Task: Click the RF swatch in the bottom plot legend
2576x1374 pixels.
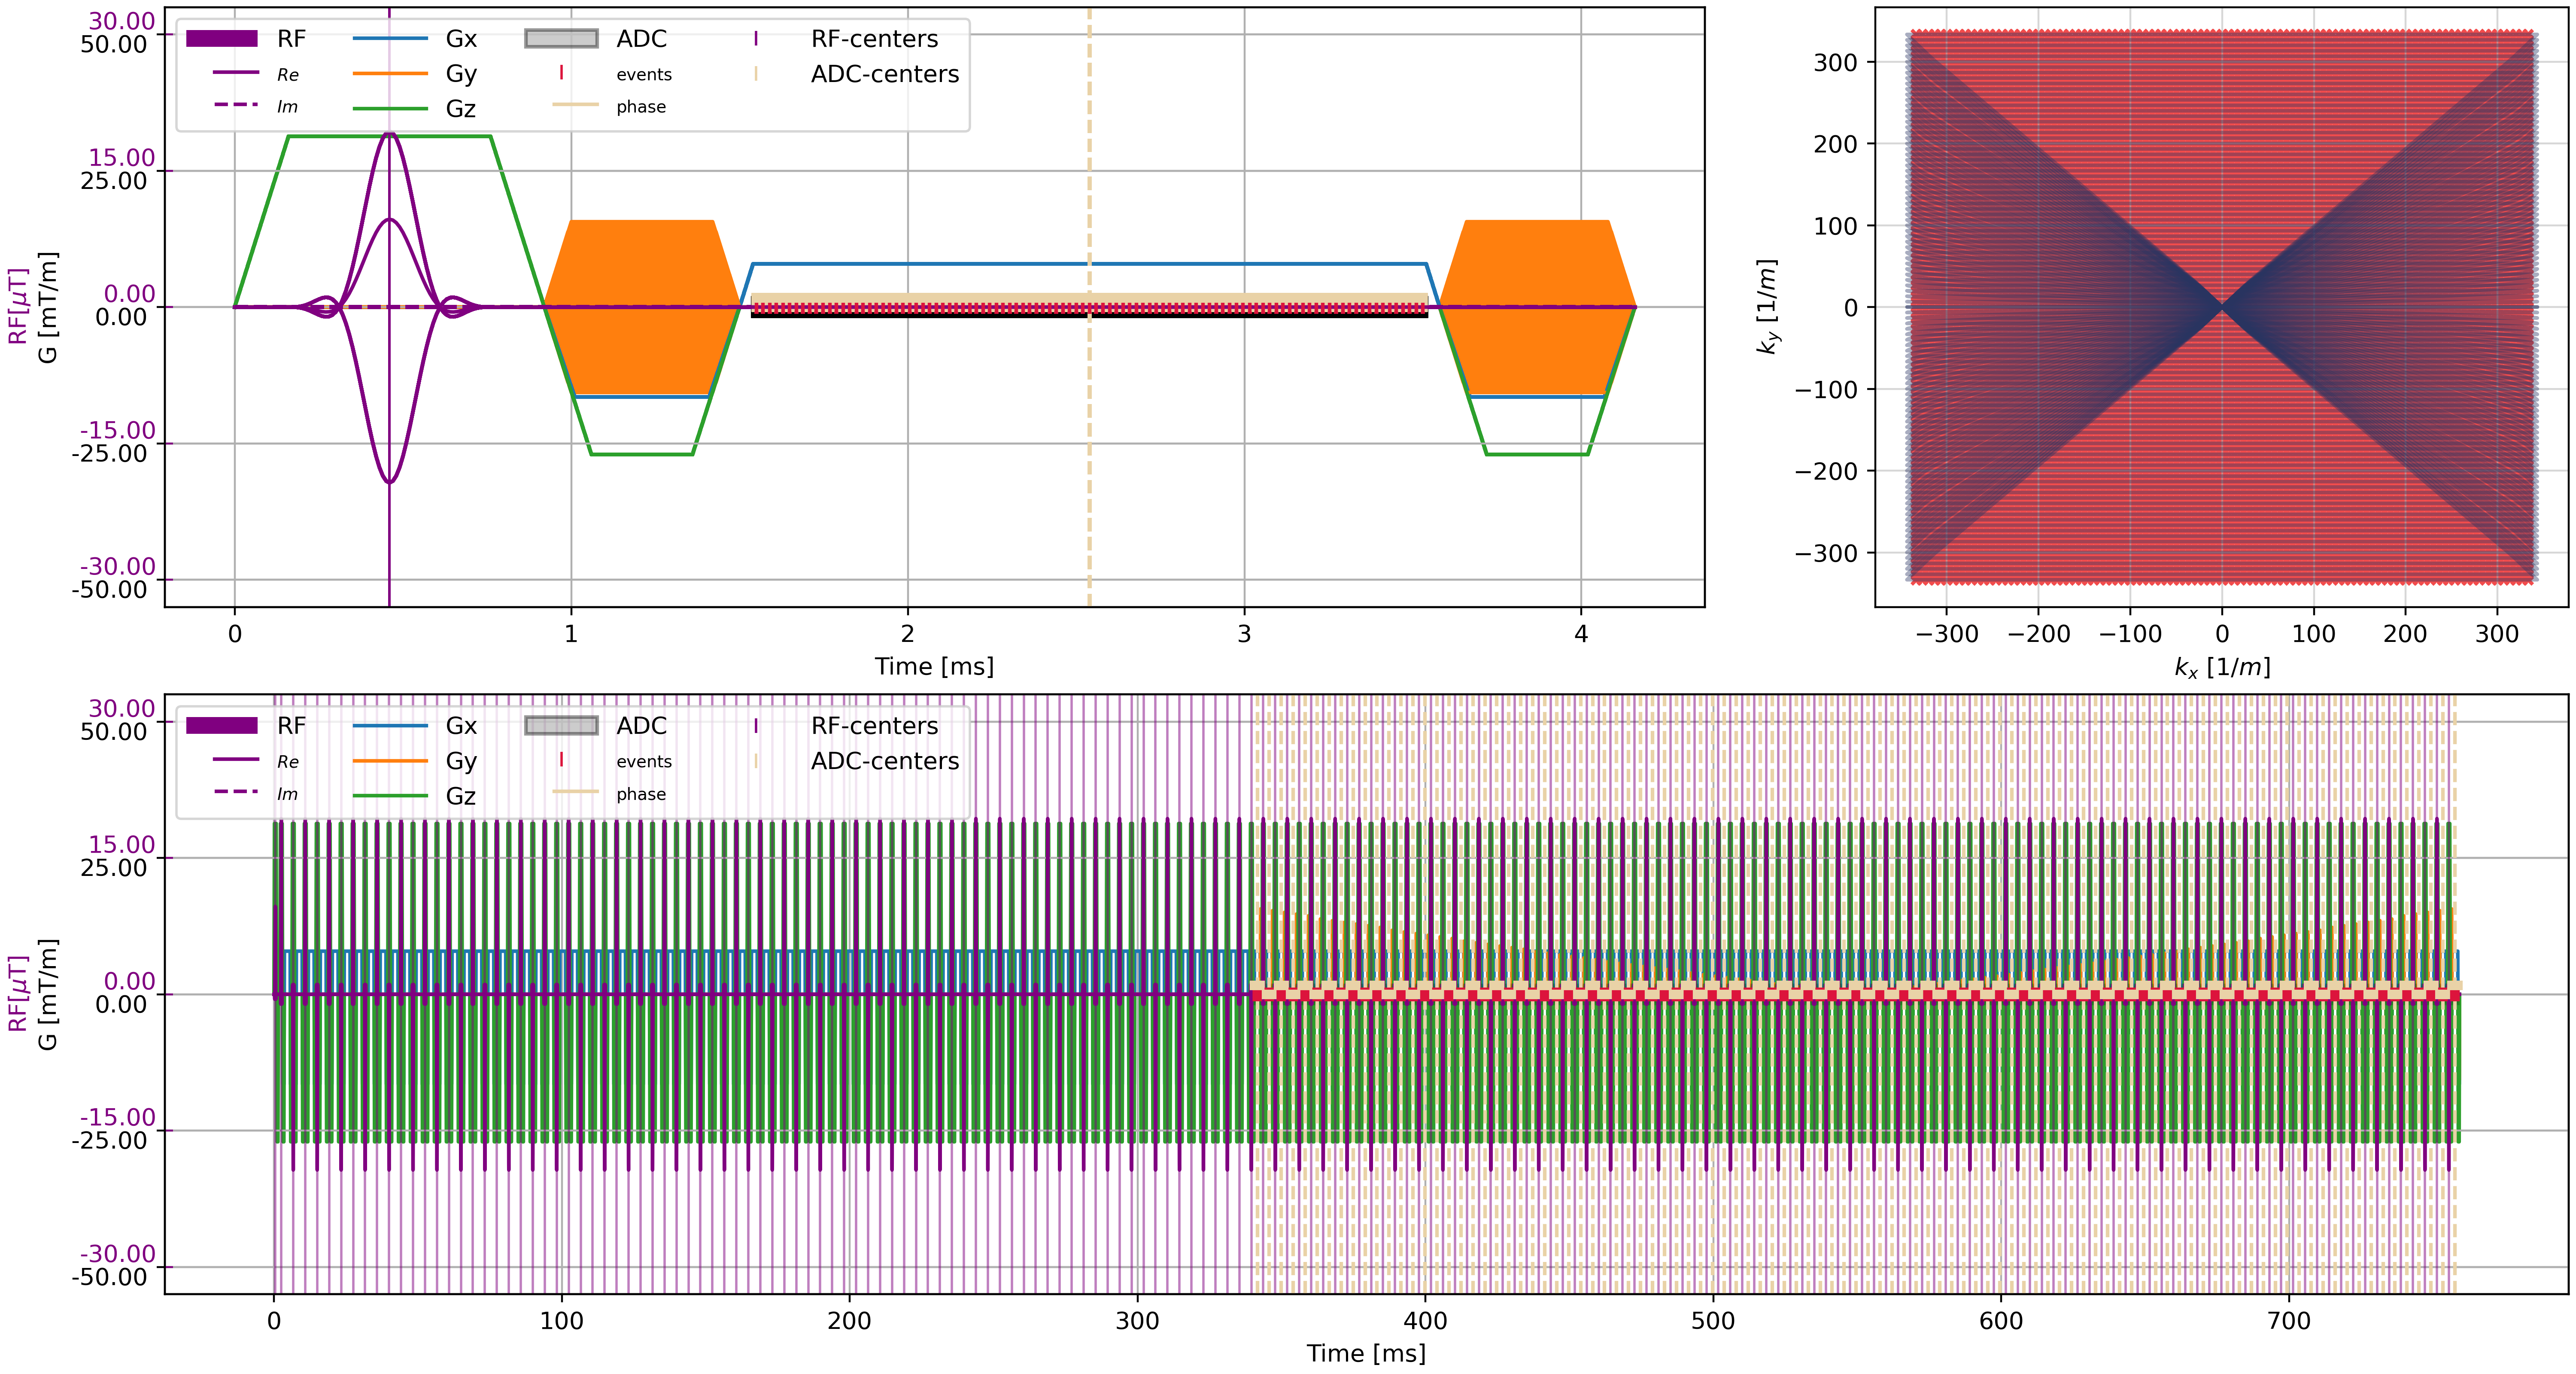Action: coord(222,726)
